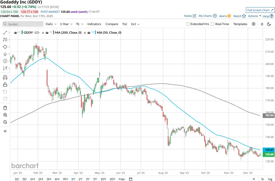The image size is (275, 181).
Task: Open the Actions dropdown menu
Action: point(254,16)
